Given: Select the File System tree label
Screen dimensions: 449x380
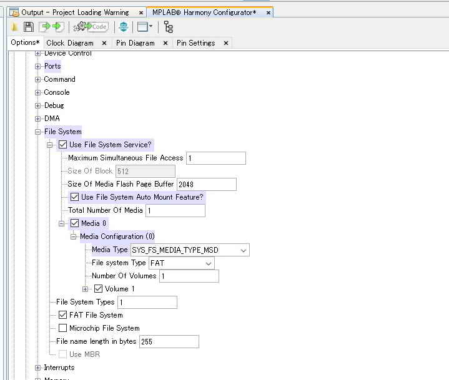Looking at the screenshot, I should (x=62, y=132).
